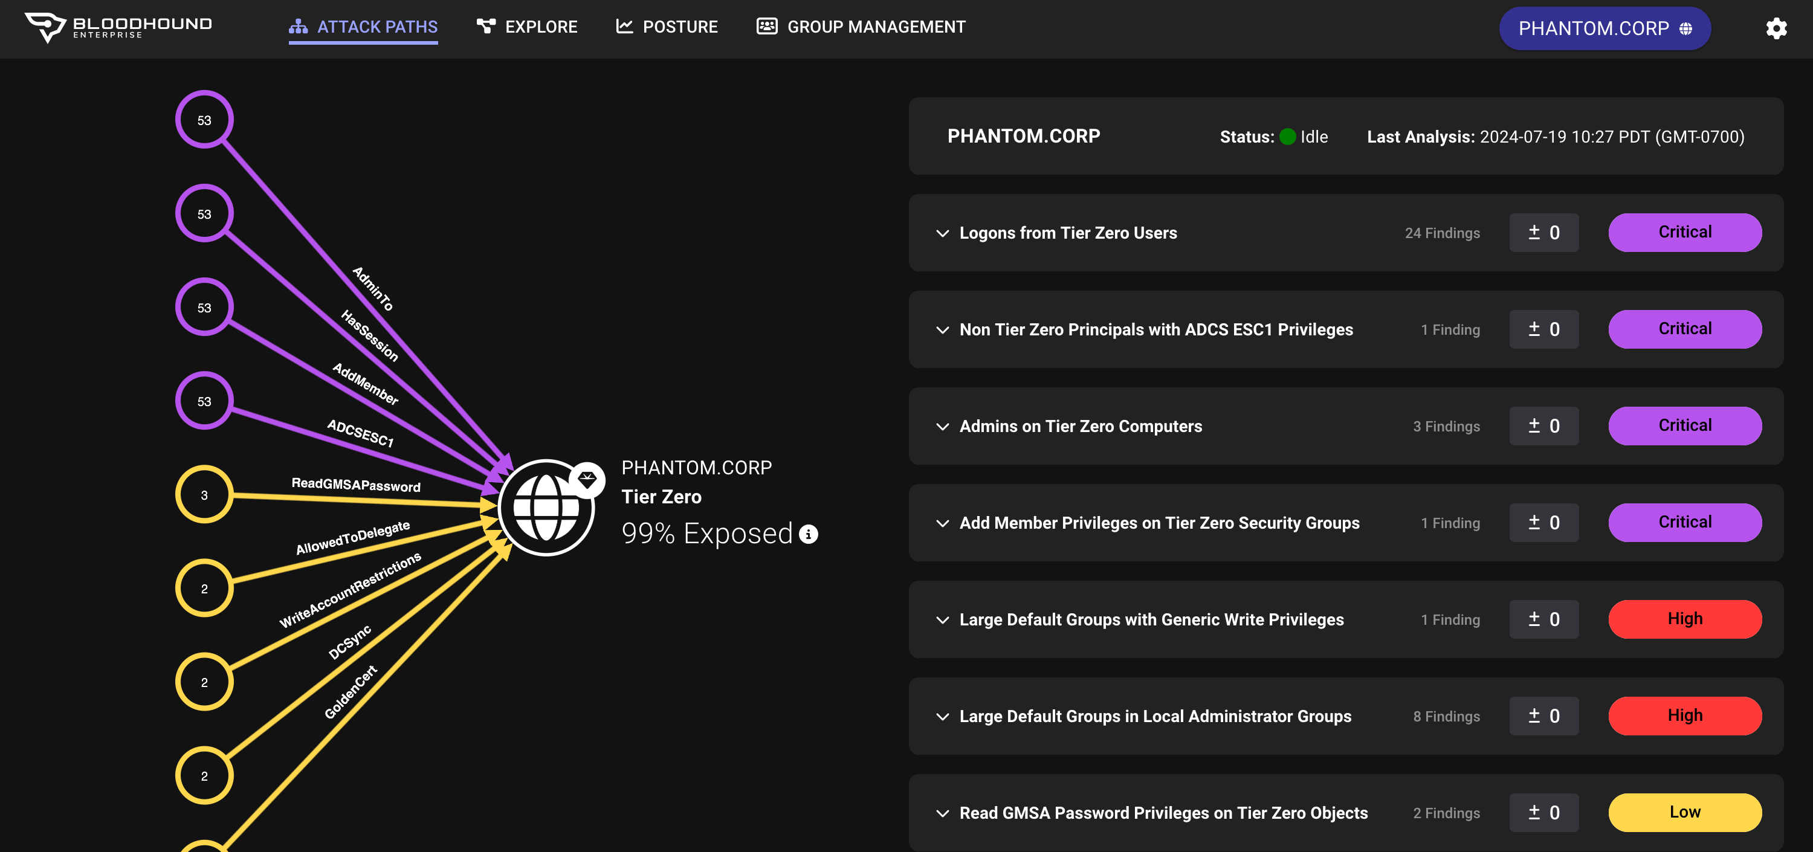Click Critical badge for Logons from Tier Zero

click(1685, 232)
